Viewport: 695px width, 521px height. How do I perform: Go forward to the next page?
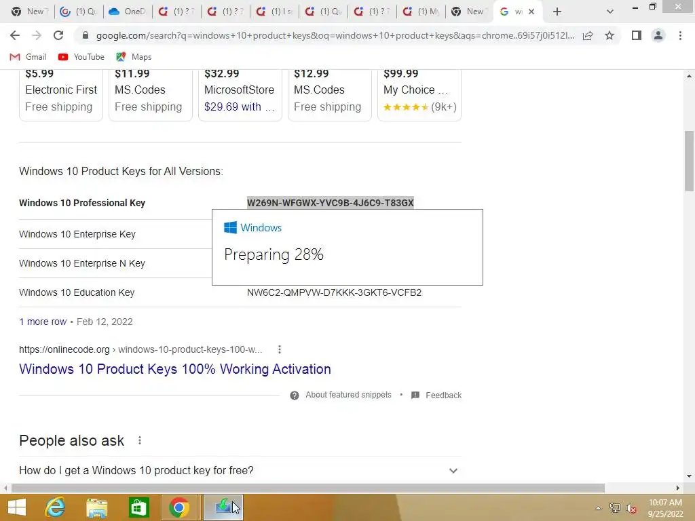[37, 35]
